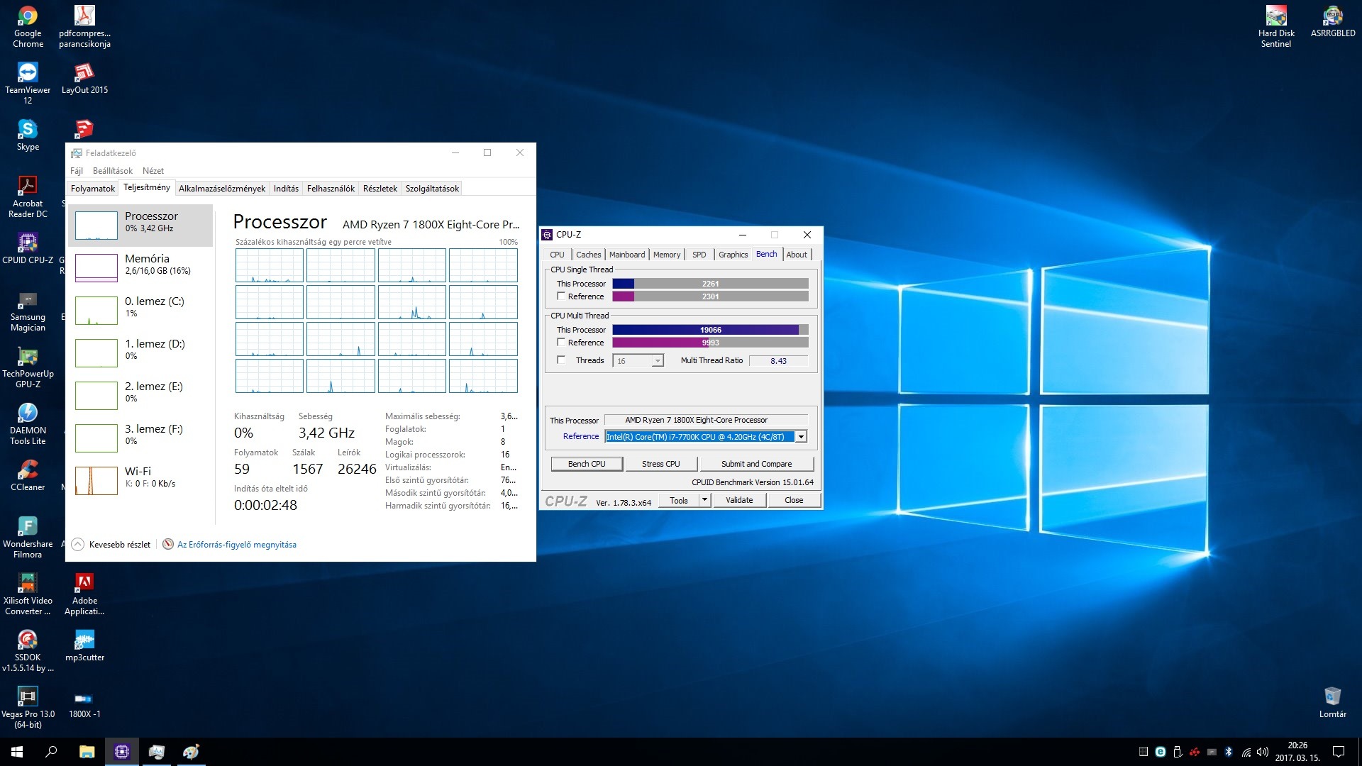Image resolution: width=1362 pixels, height=766 pixels.
Task: Launch the TeamViewer 12 desktop icon
Action: pyautogui.click(x=28, y=83)
